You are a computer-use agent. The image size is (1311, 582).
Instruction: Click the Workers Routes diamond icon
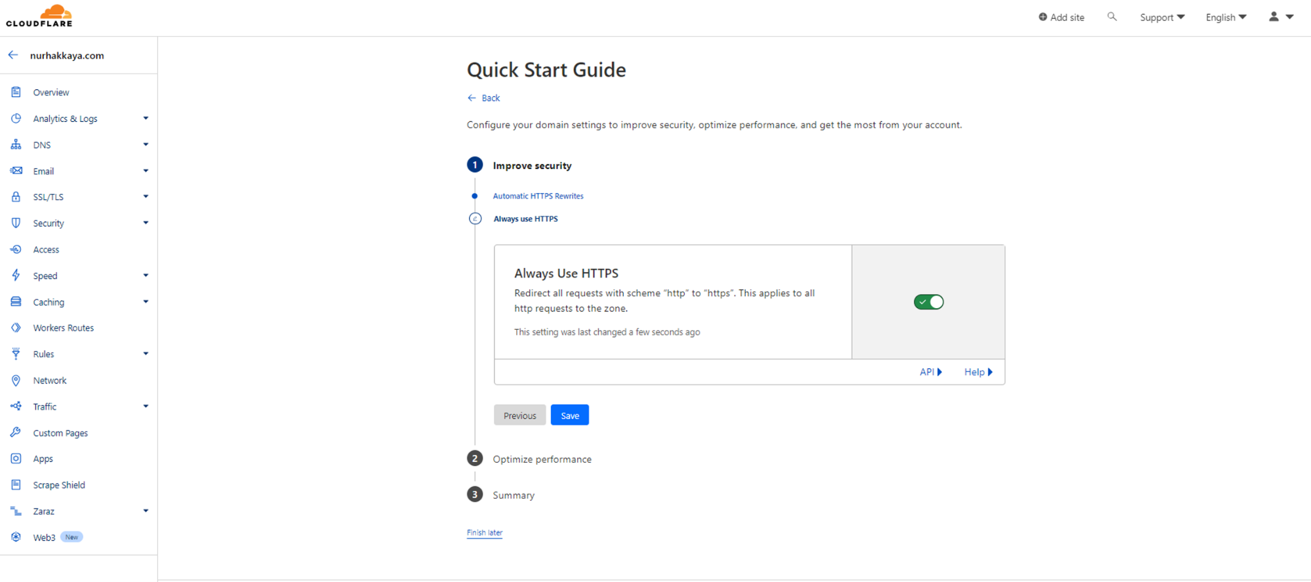point(16,327)
